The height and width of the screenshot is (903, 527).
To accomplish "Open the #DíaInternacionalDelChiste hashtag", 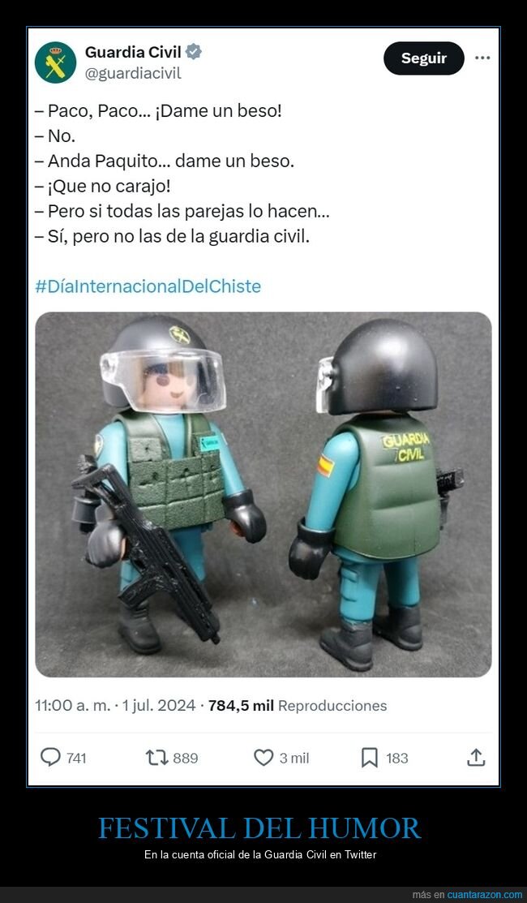I will tap(148, 286).
